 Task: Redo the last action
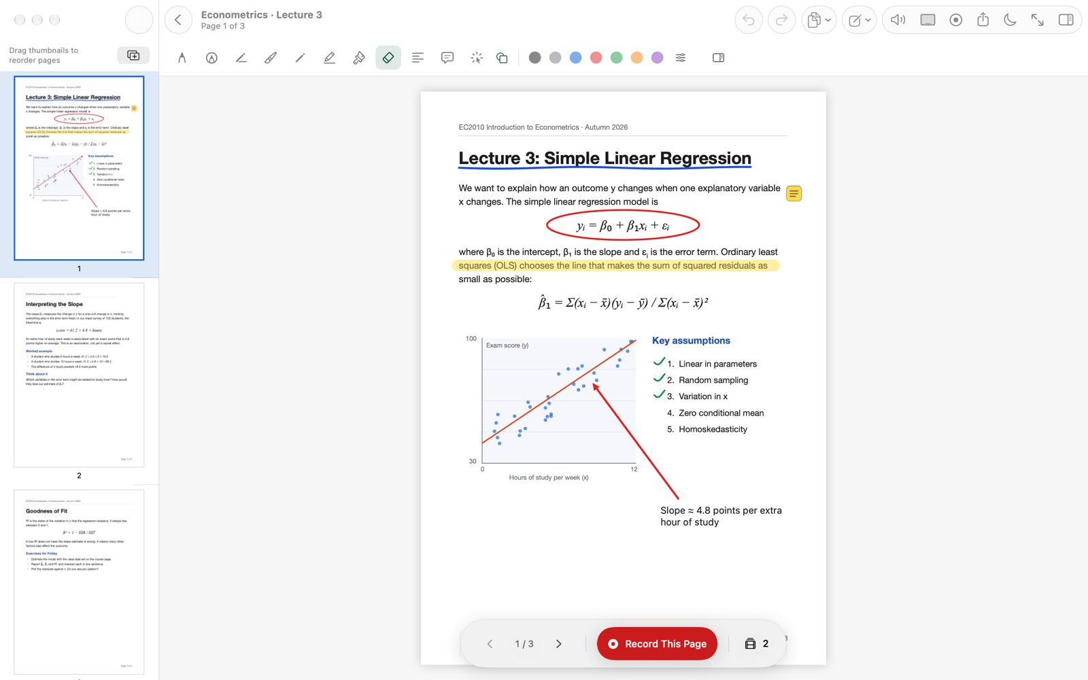coord(782,20)
